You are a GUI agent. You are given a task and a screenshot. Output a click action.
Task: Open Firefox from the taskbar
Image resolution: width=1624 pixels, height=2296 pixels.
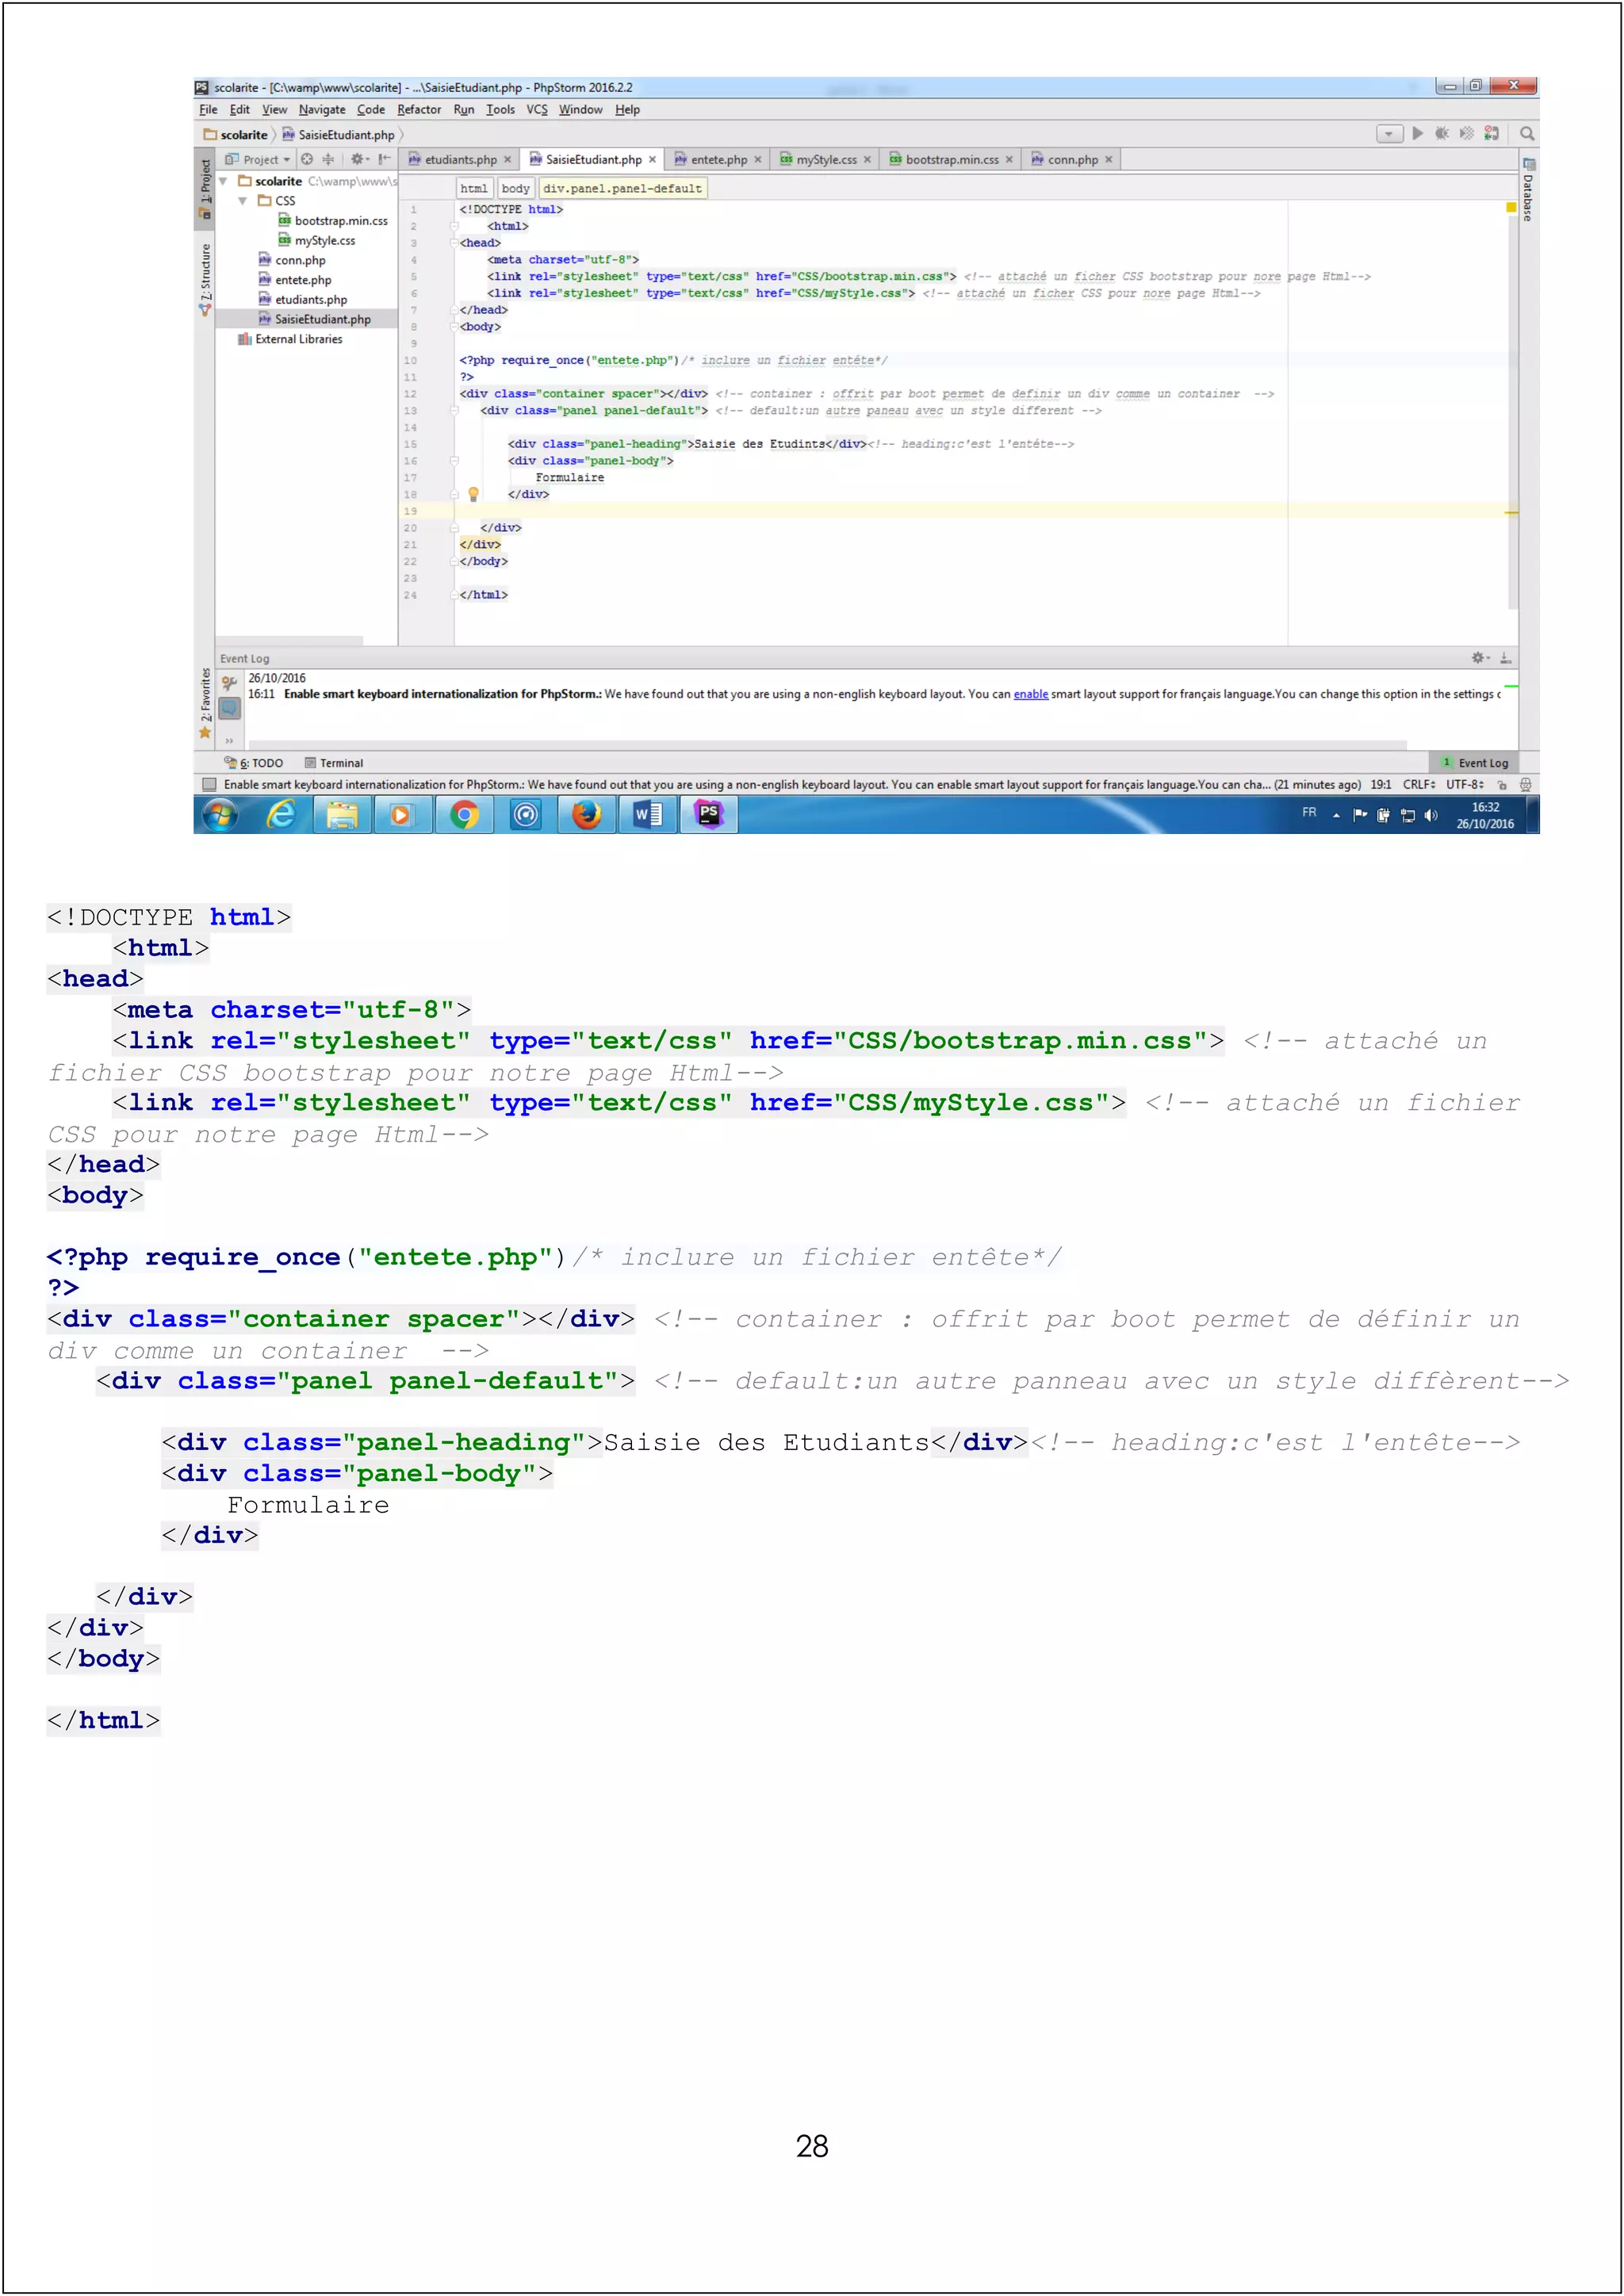click(586, 816)
